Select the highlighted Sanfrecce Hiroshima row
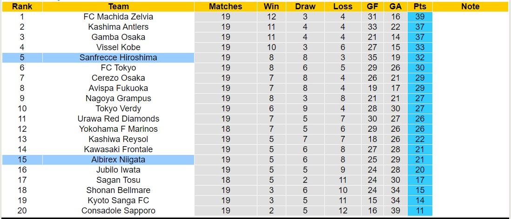The width and height of the screenshot is (511, 219). 118,58
